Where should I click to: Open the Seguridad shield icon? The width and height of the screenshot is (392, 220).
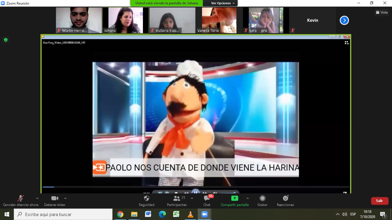146,198
